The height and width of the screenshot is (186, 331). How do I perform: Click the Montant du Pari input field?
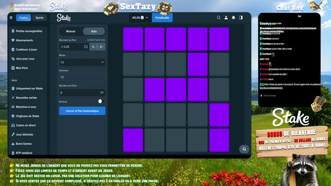pyautogui.click(x=74, y=46)
